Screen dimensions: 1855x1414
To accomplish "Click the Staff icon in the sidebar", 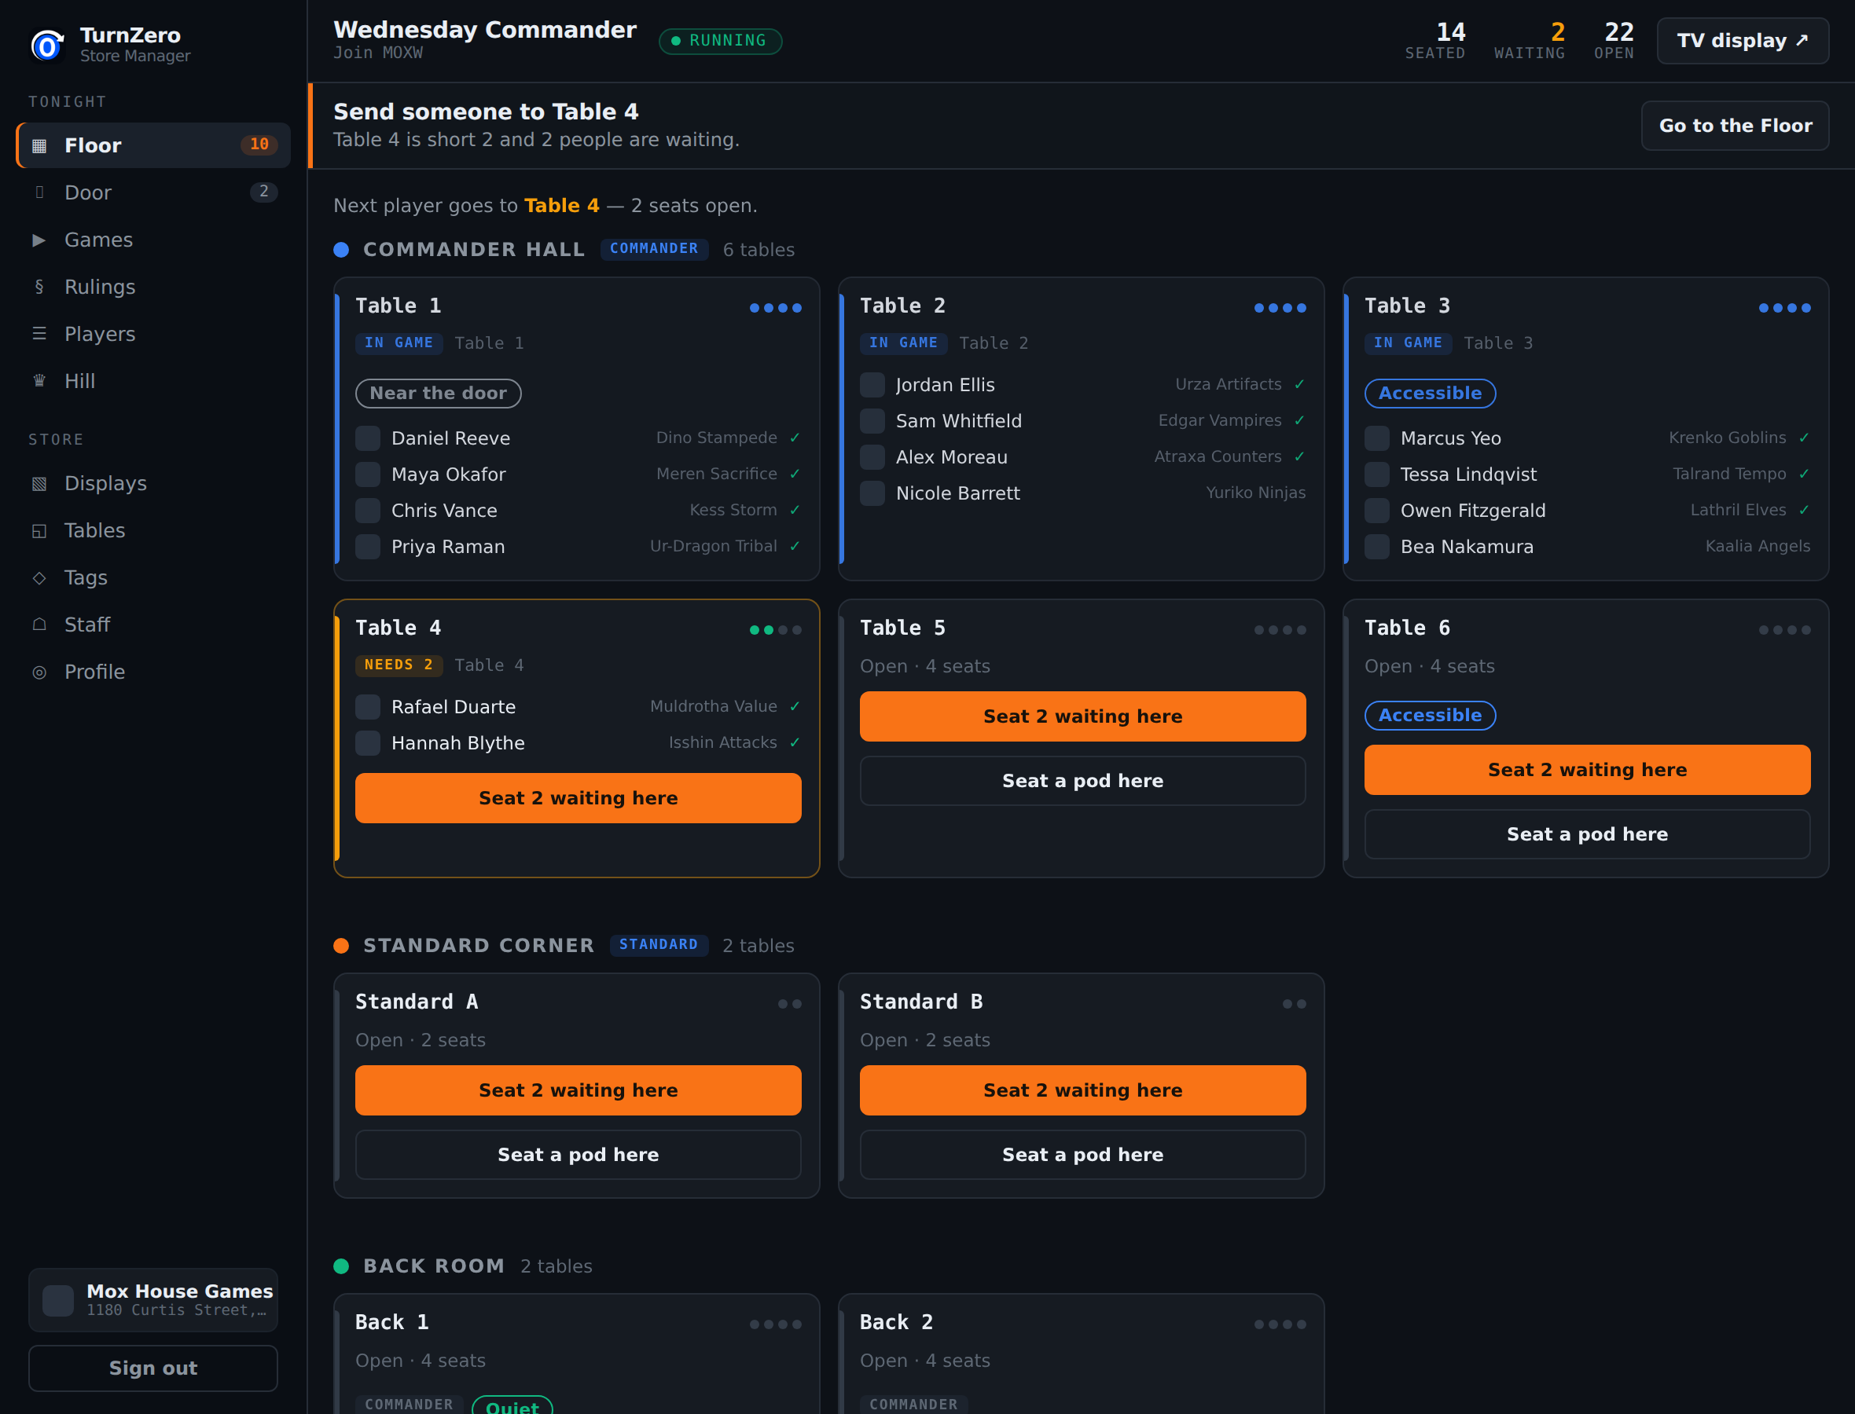I will pos(39,625).
